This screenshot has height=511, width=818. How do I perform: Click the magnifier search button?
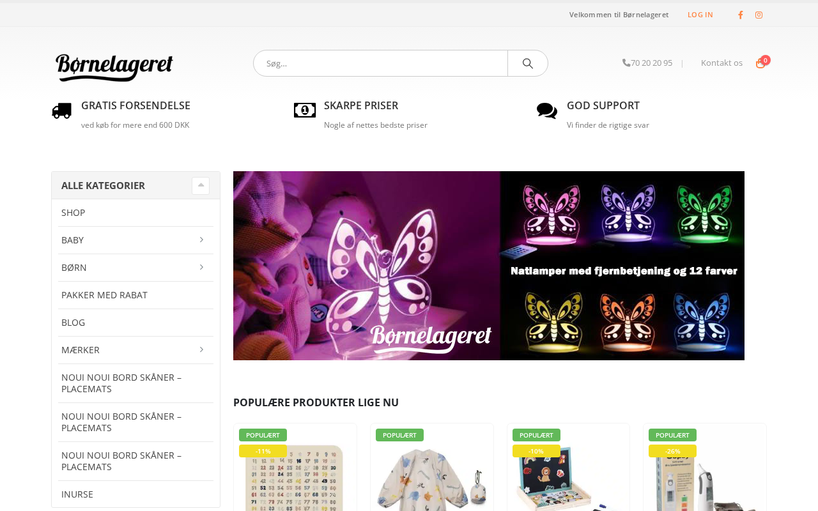pos(528,63)
